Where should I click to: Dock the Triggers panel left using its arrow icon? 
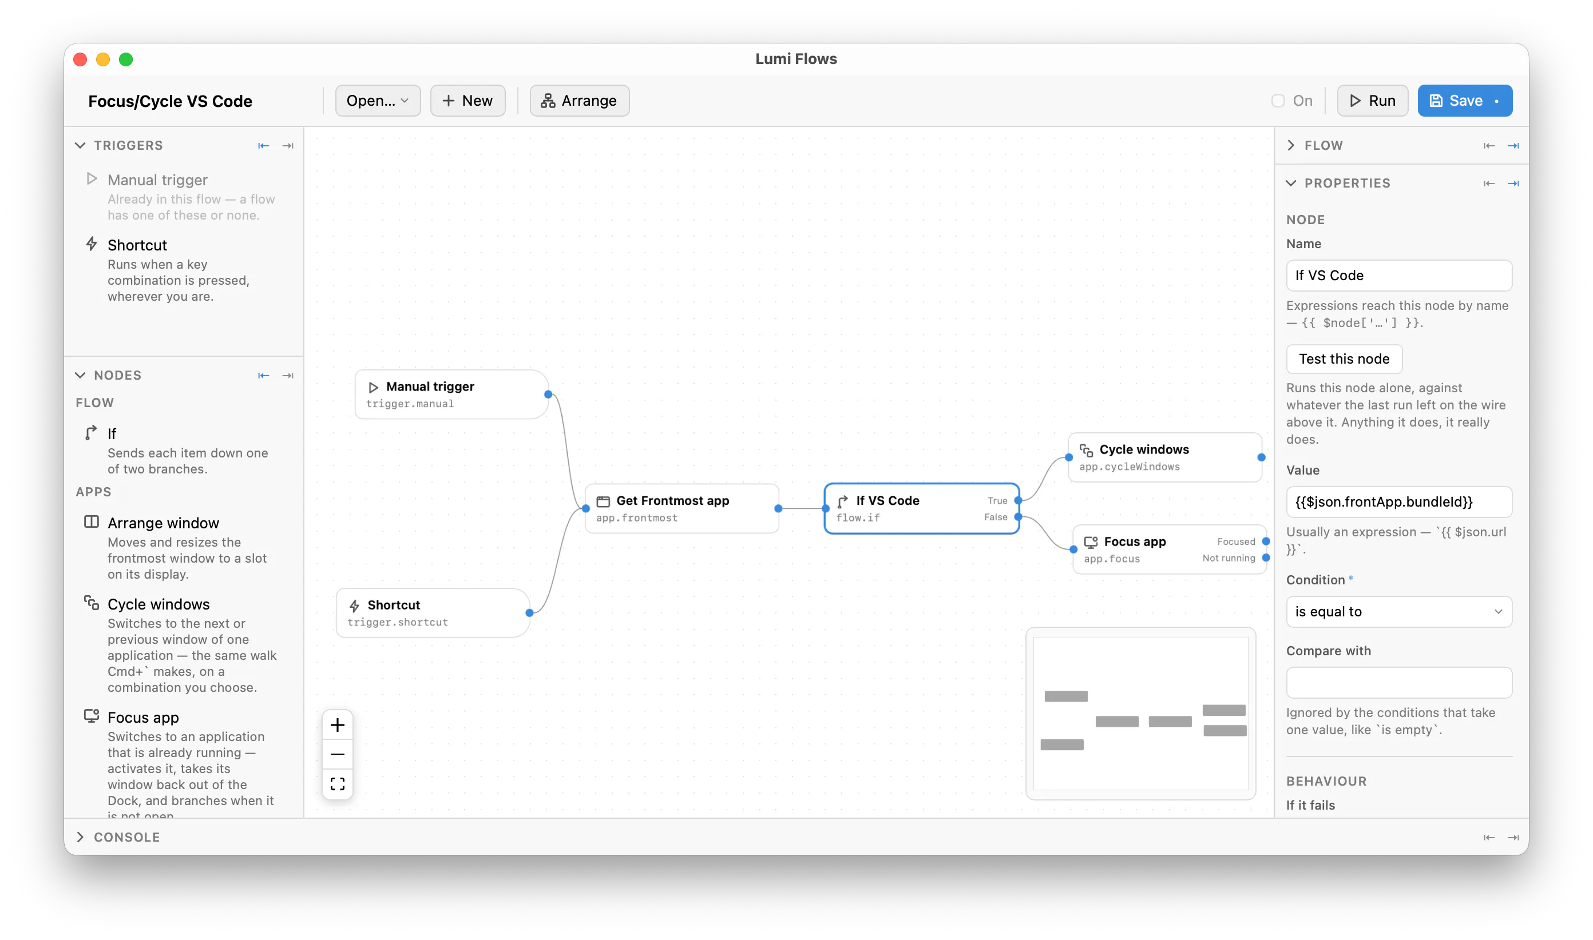pos(263,146)
